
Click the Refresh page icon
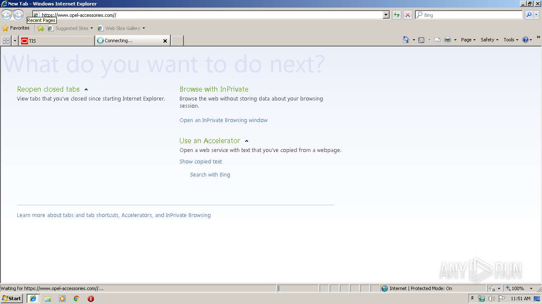(397, 15)
